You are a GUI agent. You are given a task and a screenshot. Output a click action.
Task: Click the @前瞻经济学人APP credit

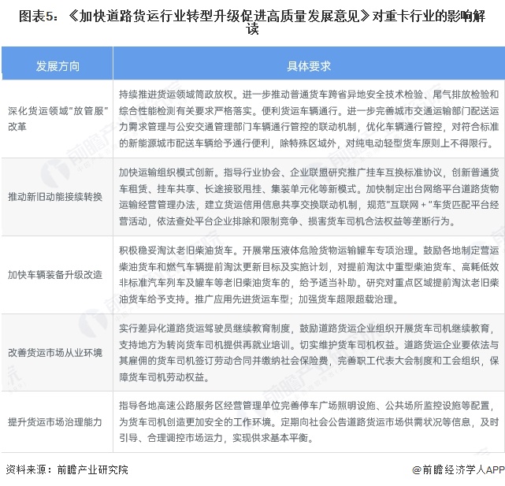pos(459,469)
